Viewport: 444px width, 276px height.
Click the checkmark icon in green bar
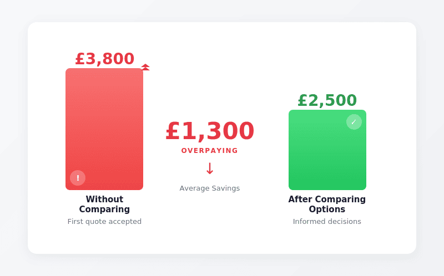pos(354,122)
